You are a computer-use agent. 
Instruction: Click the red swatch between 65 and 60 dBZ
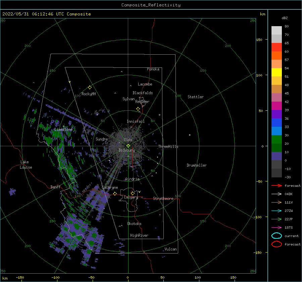[276, 47]
